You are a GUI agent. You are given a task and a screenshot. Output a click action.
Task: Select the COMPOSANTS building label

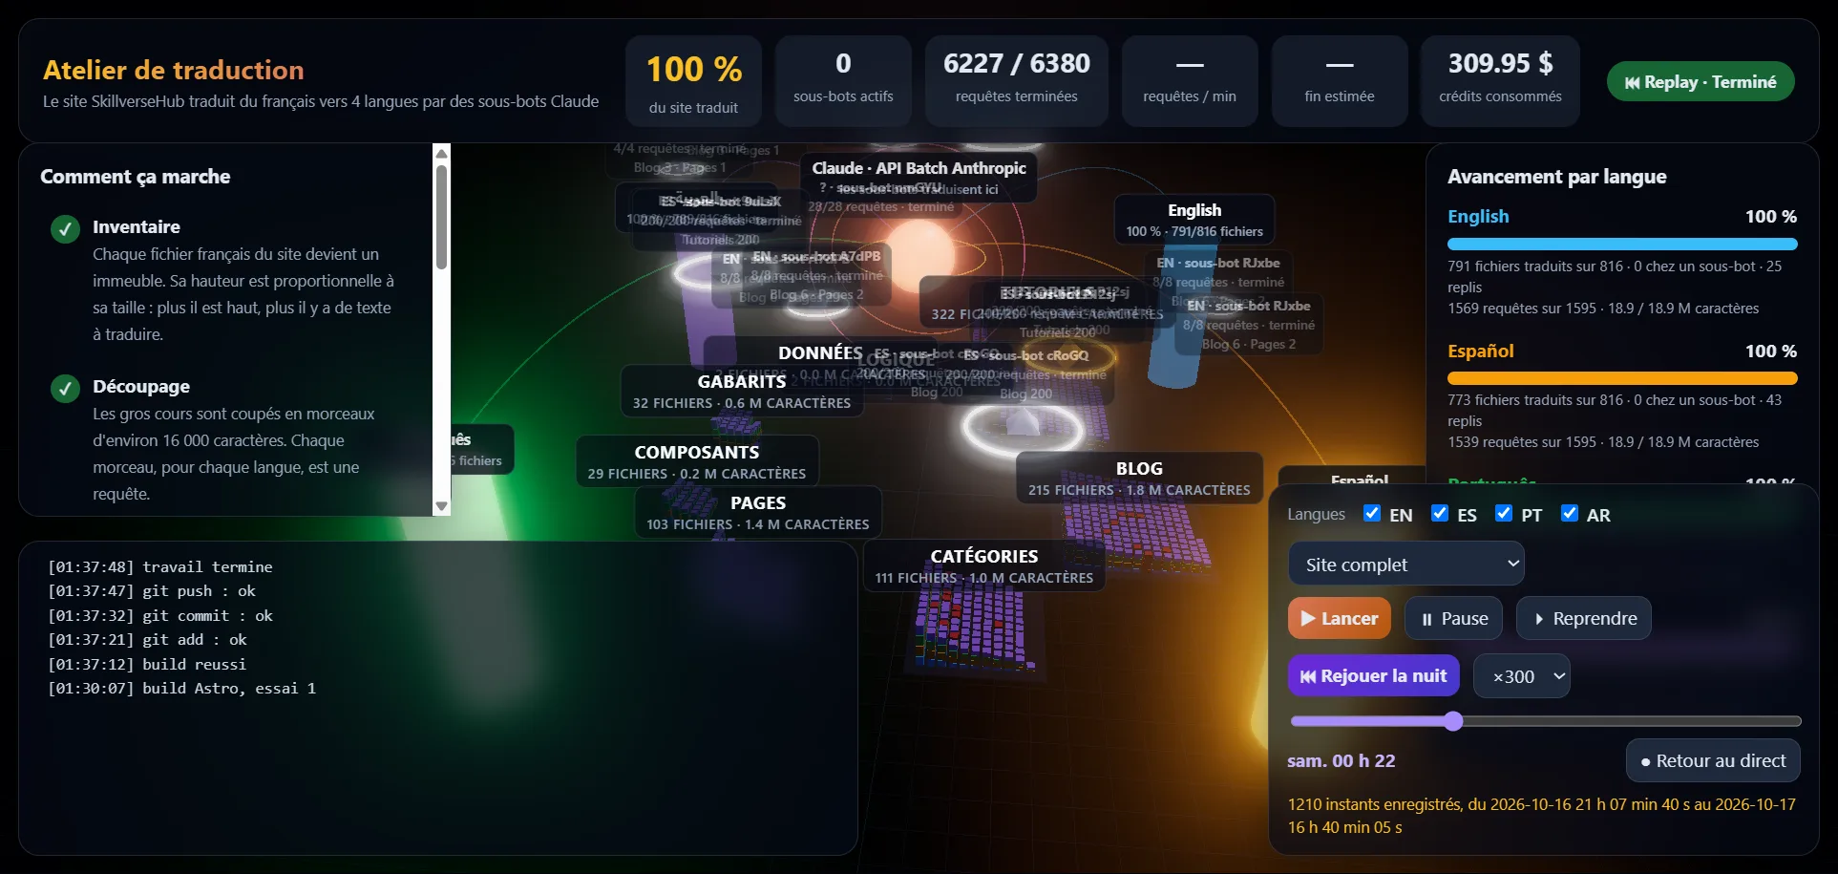click(697, 461)
